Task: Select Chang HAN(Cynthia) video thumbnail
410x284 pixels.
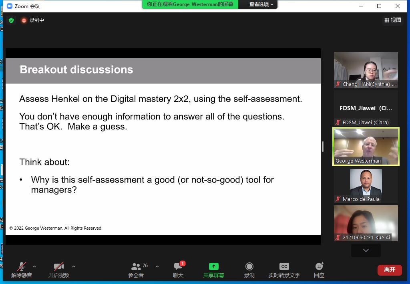Action: click(x=366, y=70)
